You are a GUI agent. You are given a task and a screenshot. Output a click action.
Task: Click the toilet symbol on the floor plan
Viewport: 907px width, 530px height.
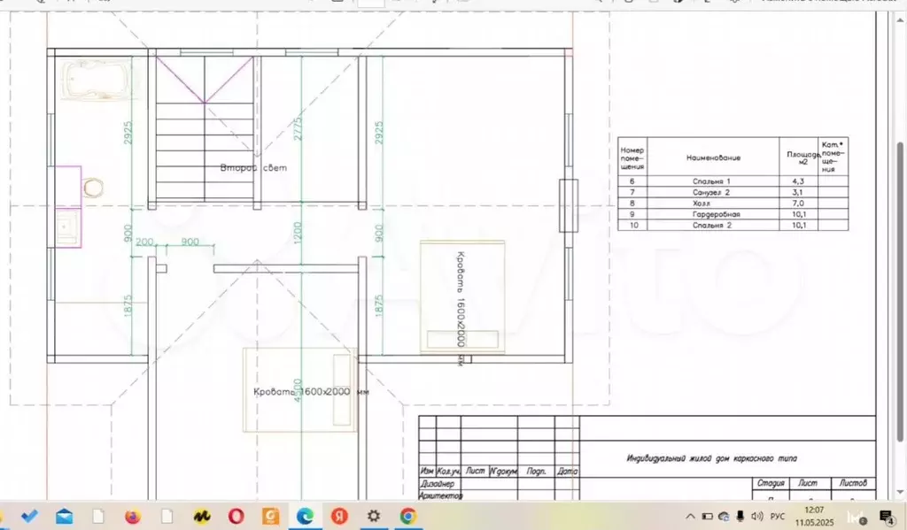[x=92, y=188]
